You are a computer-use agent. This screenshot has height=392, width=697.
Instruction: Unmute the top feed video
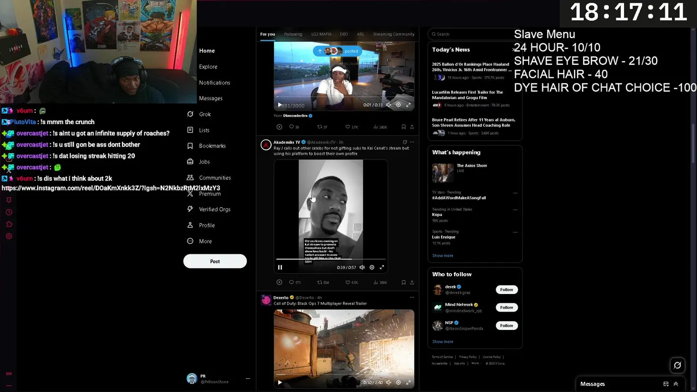pyautogui.click(x=388, y=105)
